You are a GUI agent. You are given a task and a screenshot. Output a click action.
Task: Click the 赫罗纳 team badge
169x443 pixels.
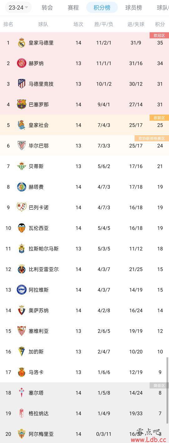[22, 63]
